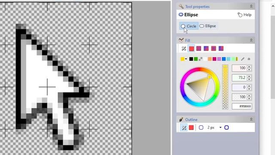Image resolution: width=275 pixels, height=155 pixels.
Task: Select the thick rounded outline icon
Action: coord(226,127)
